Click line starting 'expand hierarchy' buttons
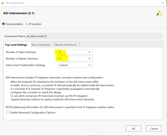The height and width of the screenshot is (136, 167). tap(52, 100)
